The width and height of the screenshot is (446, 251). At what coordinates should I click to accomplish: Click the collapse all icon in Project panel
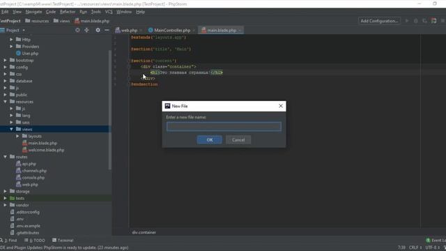[x=86, y=30]
